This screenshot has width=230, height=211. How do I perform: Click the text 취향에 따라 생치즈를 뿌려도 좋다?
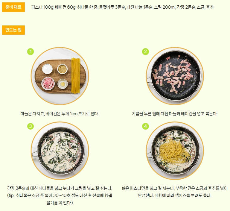coord(183,195)
